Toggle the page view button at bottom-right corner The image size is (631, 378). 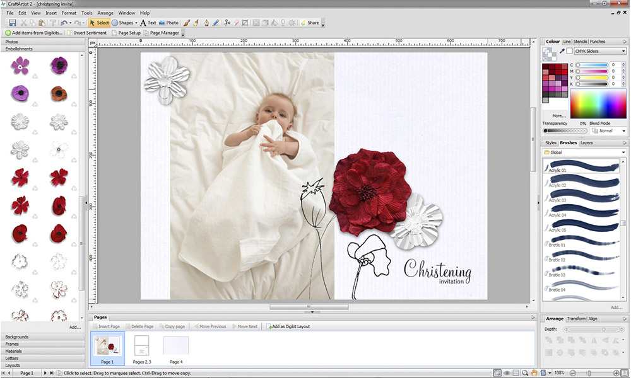coord(625,374)
